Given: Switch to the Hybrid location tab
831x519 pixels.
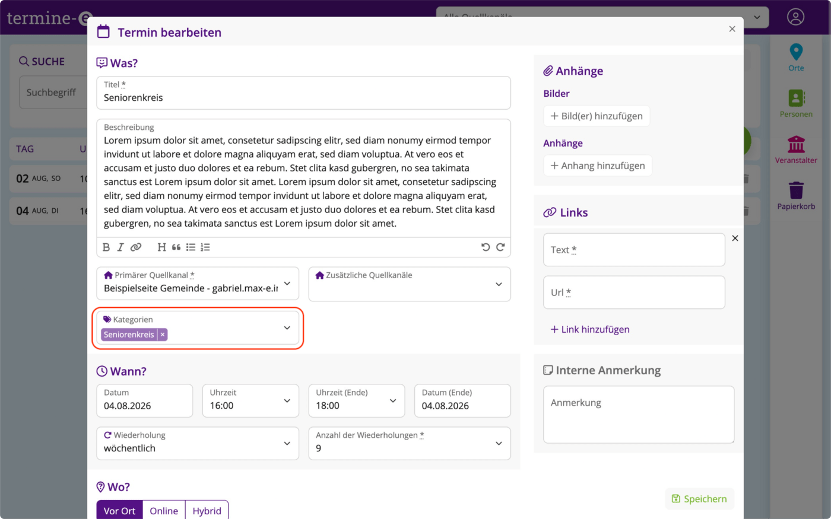Looking at the screenshot, I should pyautogui.click(x=207, y=510).
